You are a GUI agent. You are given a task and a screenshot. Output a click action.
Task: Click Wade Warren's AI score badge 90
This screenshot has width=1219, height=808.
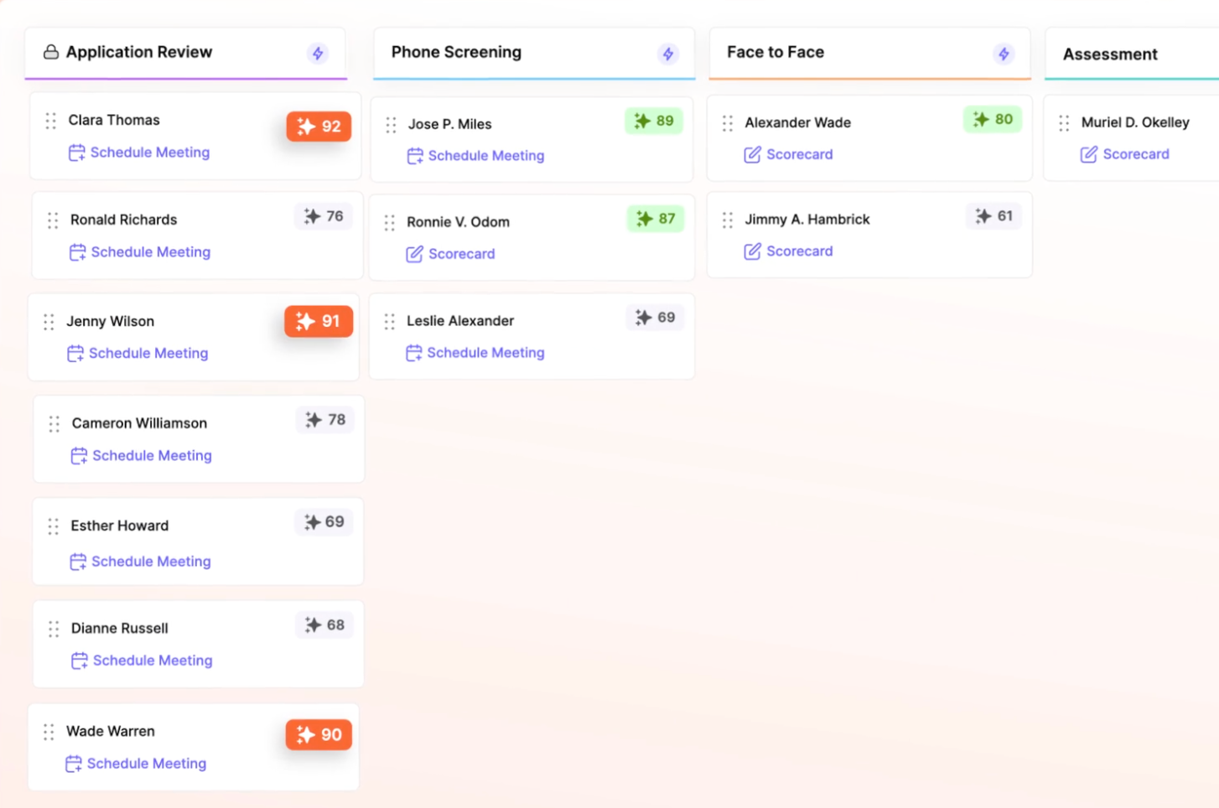click(x=319, y=735)
